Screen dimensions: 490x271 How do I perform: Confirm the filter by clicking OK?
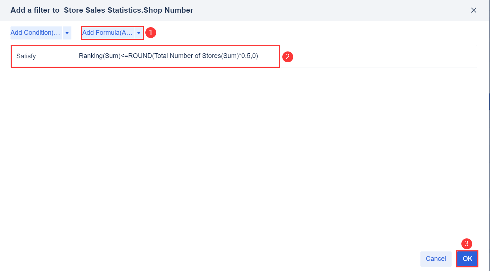pos(467,259)
